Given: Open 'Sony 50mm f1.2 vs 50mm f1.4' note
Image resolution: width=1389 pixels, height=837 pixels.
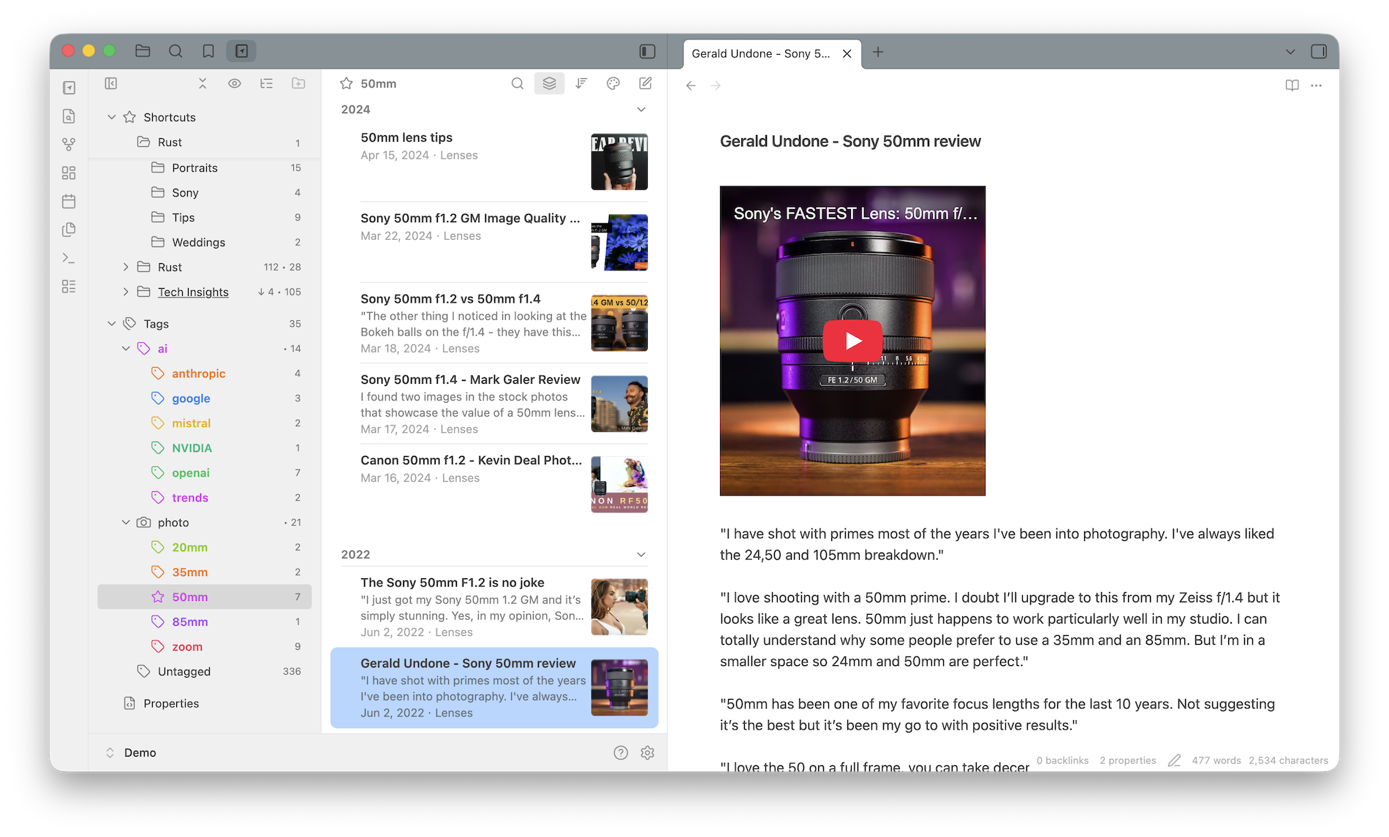Looking at the screenshot, I should coord(494,323).
